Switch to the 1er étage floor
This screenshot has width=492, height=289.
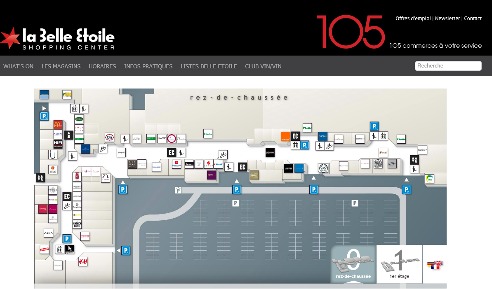pos(399,264)
